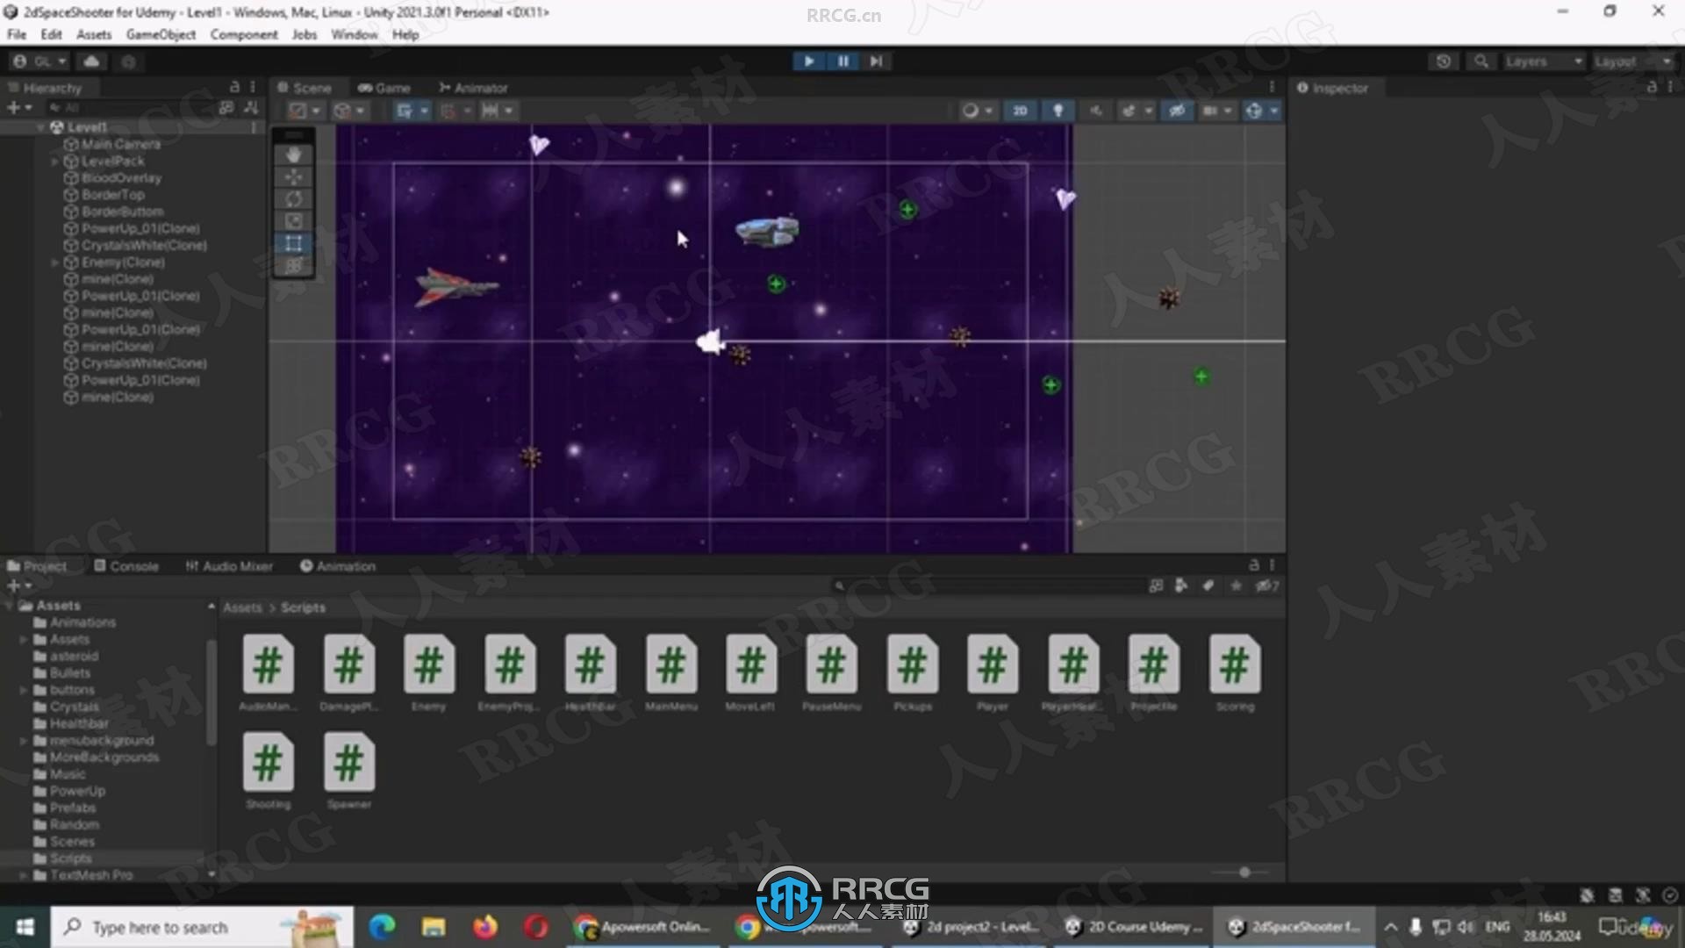
Task: Click Audio Mixer panel tab
Action: pos(228,566)
